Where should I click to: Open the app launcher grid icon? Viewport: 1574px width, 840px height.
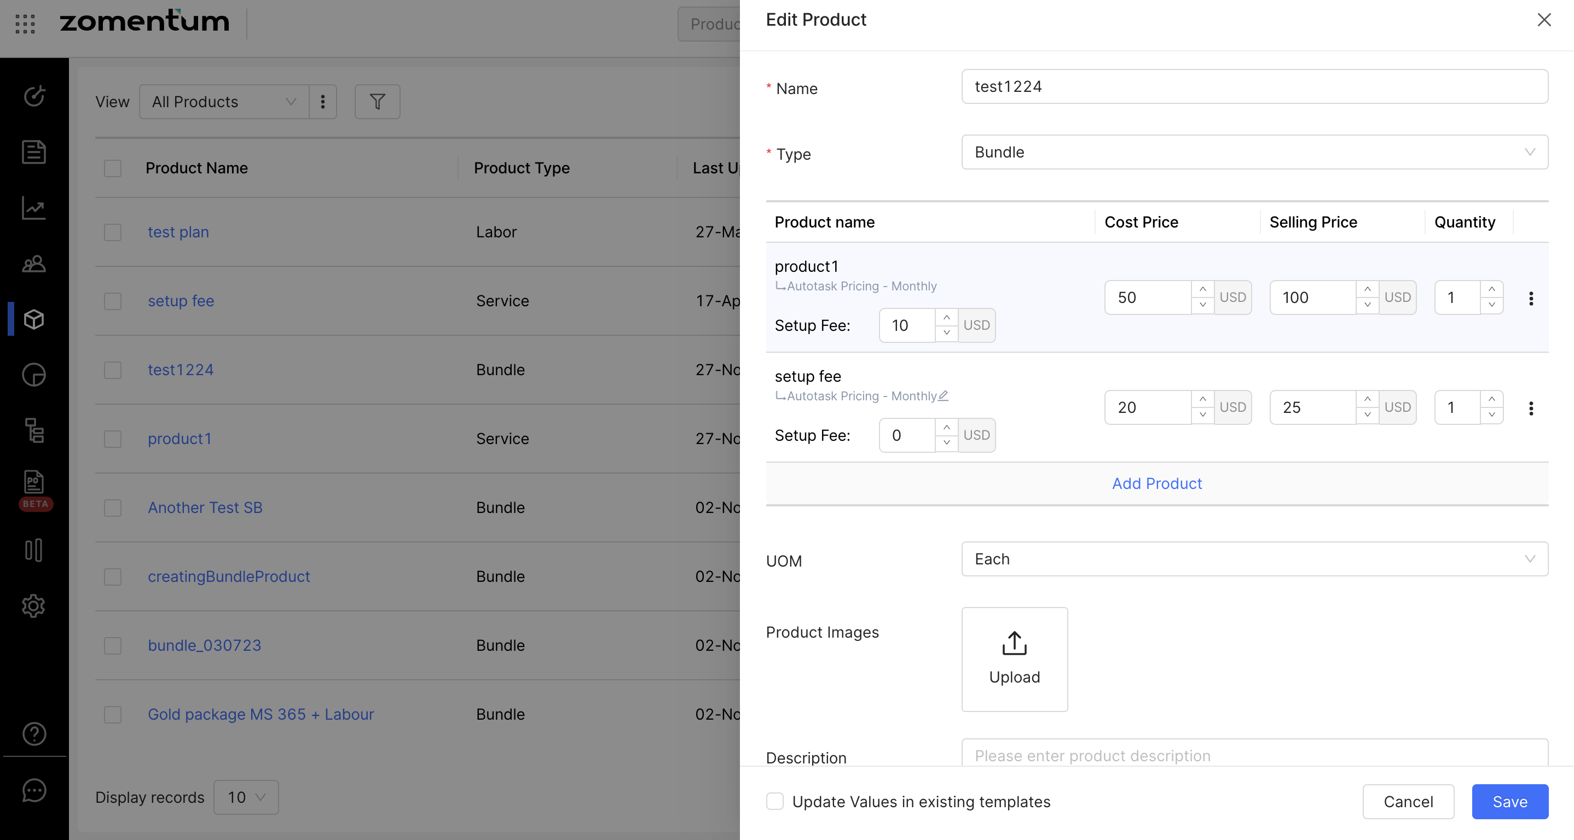(x=25, y=23)
